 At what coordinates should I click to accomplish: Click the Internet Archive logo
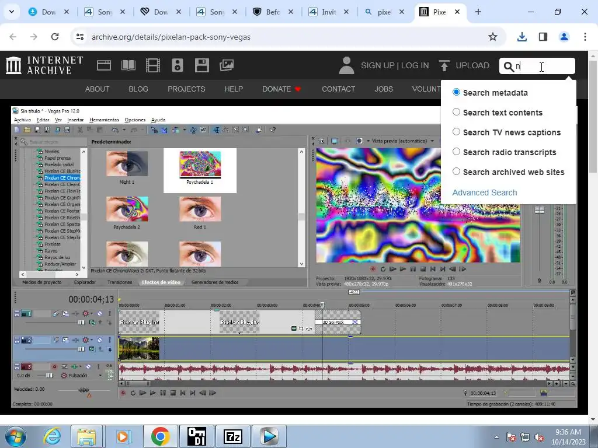[x=44, y=65]
